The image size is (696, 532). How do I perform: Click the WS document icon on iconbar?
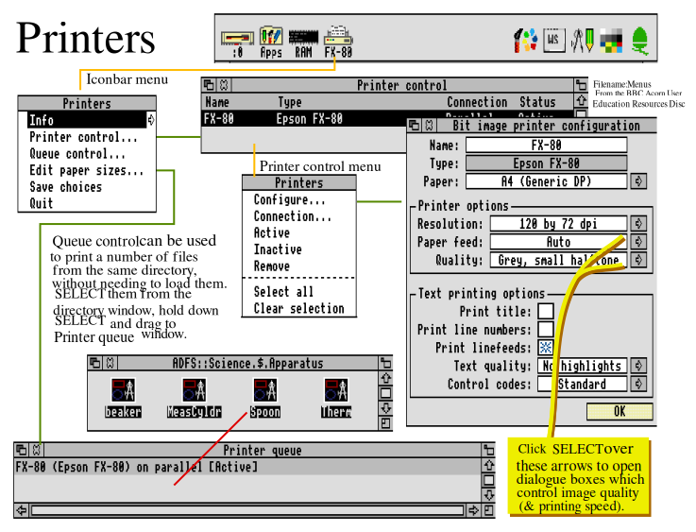554,41
